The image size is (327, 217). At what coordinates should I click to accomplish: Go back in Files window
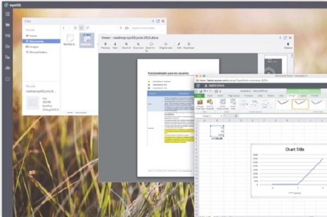click(64, 28)
